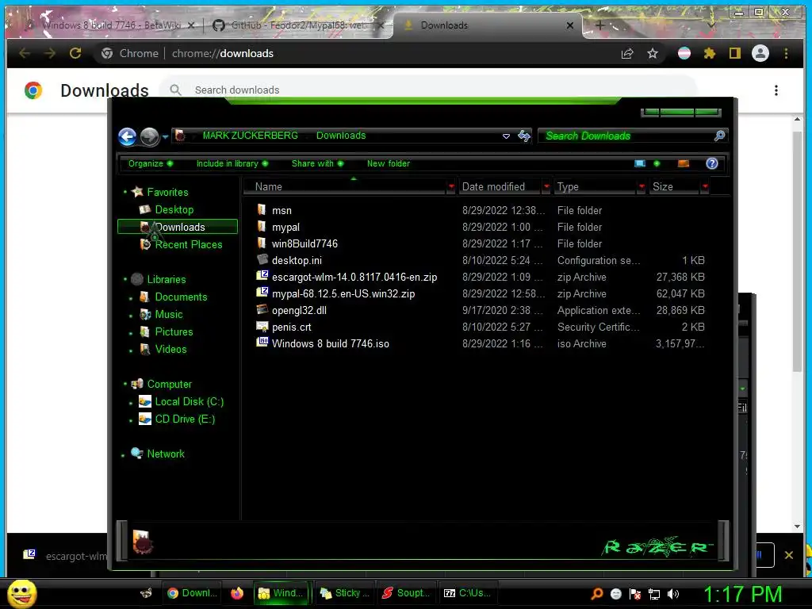Select the .crt certificate file icon
This screenshot has height=609, width=812.
(x=262, y=326)
